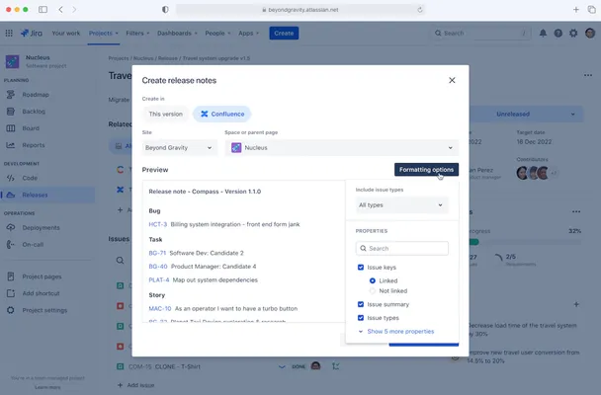Open user profile avatar in header
Screen dimensions: 601x395
coord(590,34)
